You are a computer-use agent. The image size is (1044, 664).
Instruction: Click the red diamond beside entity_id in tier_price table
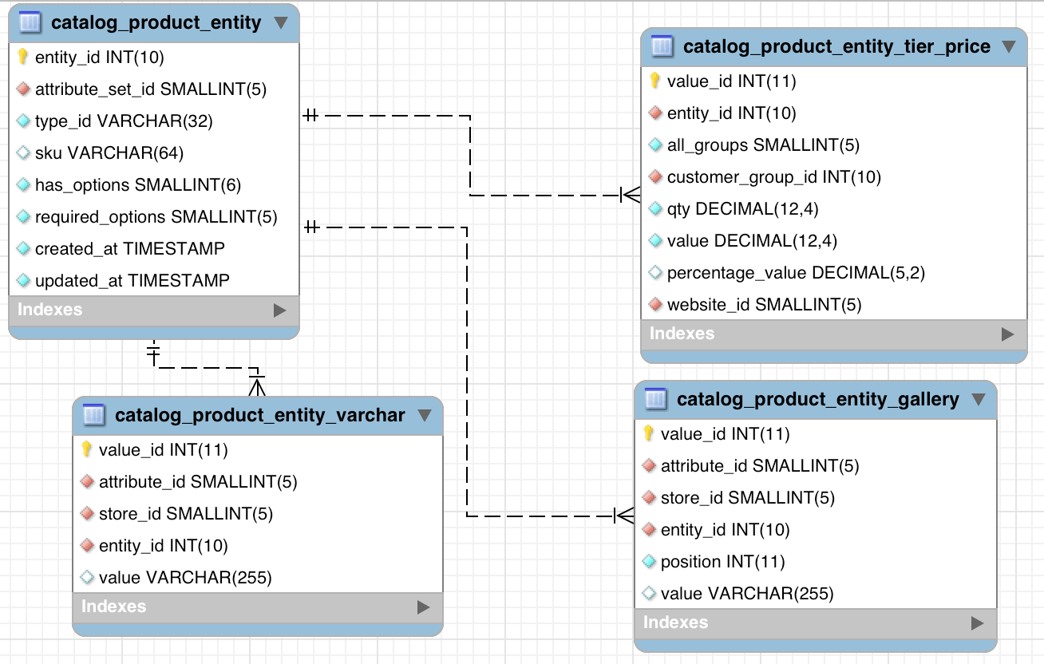tap(655, 113)
